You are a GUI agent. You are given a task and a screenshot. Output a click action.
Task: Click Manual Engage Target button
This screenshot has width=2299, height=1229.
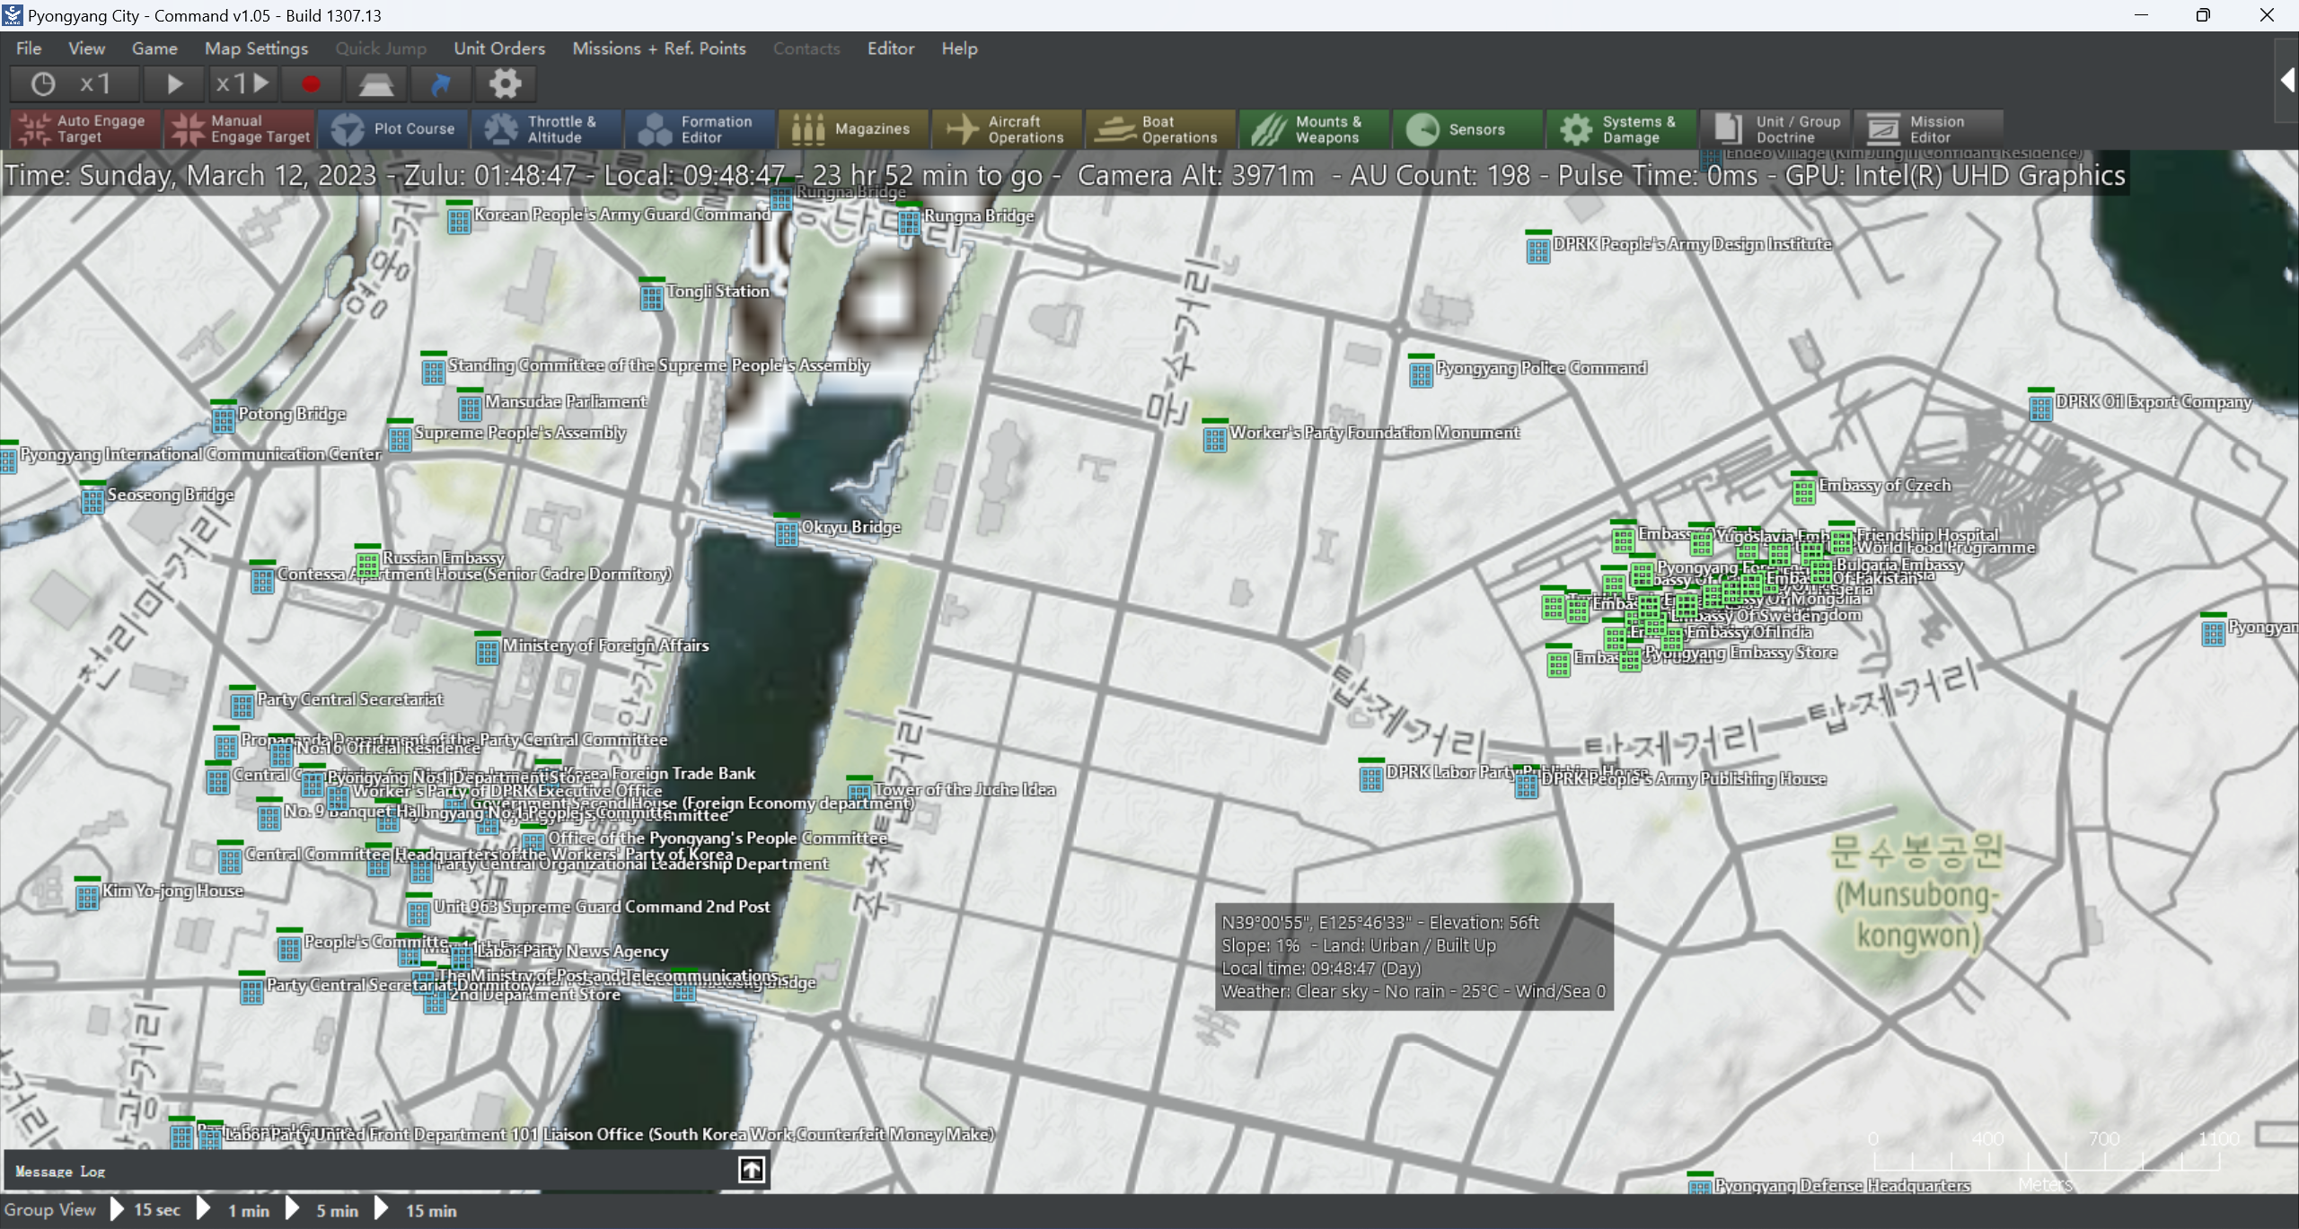(240, 128)
